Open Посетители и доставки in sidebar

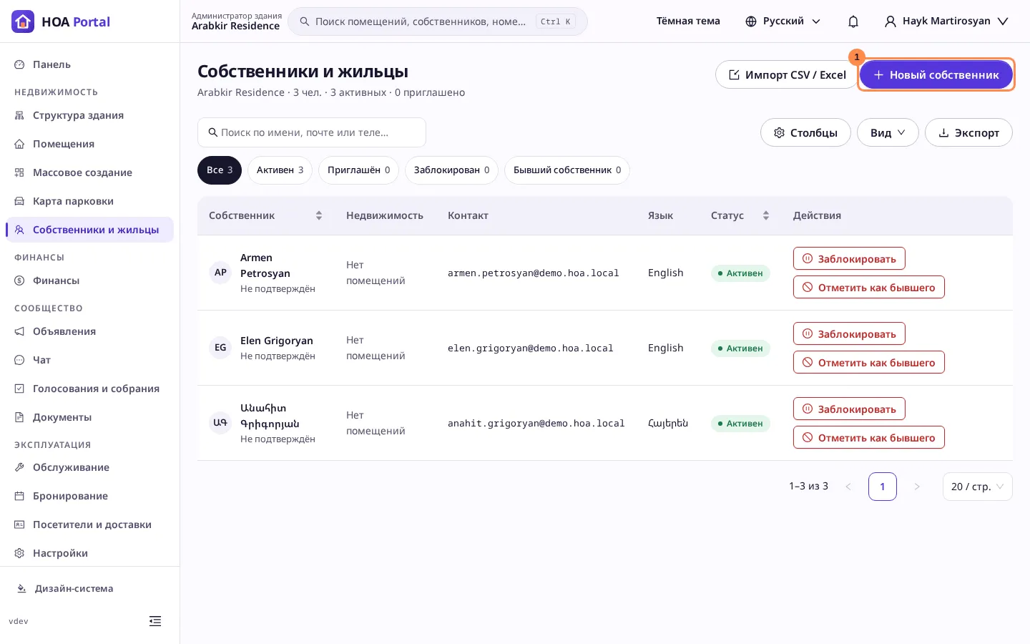(89, 525)
